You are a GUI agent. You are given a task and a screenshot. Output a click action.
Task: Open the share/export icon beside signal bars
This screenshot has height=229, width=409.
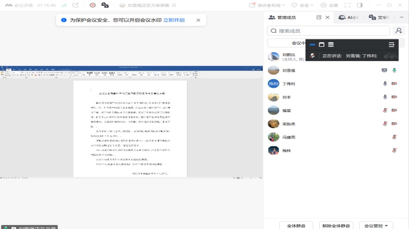(x=75, y=5)
